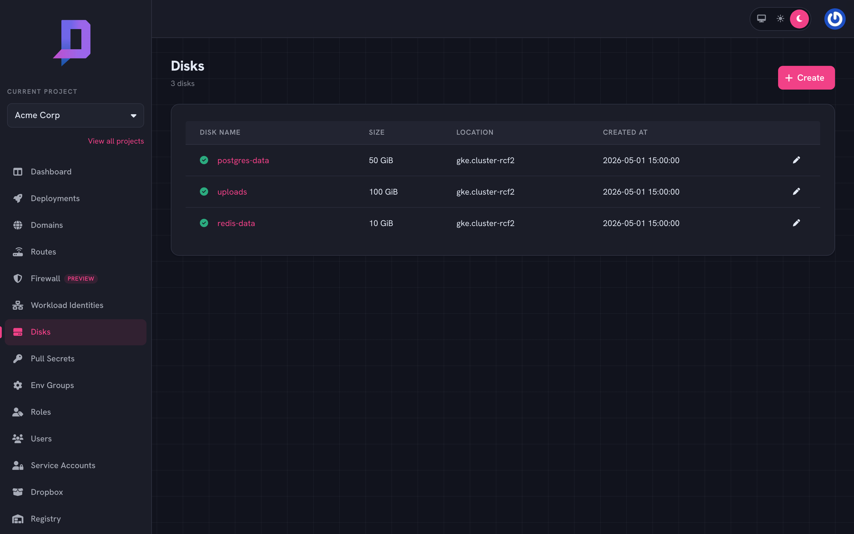This screenshot has width=854, height=534.
Task: Open the postgres-data disk link
Action: 243,160
